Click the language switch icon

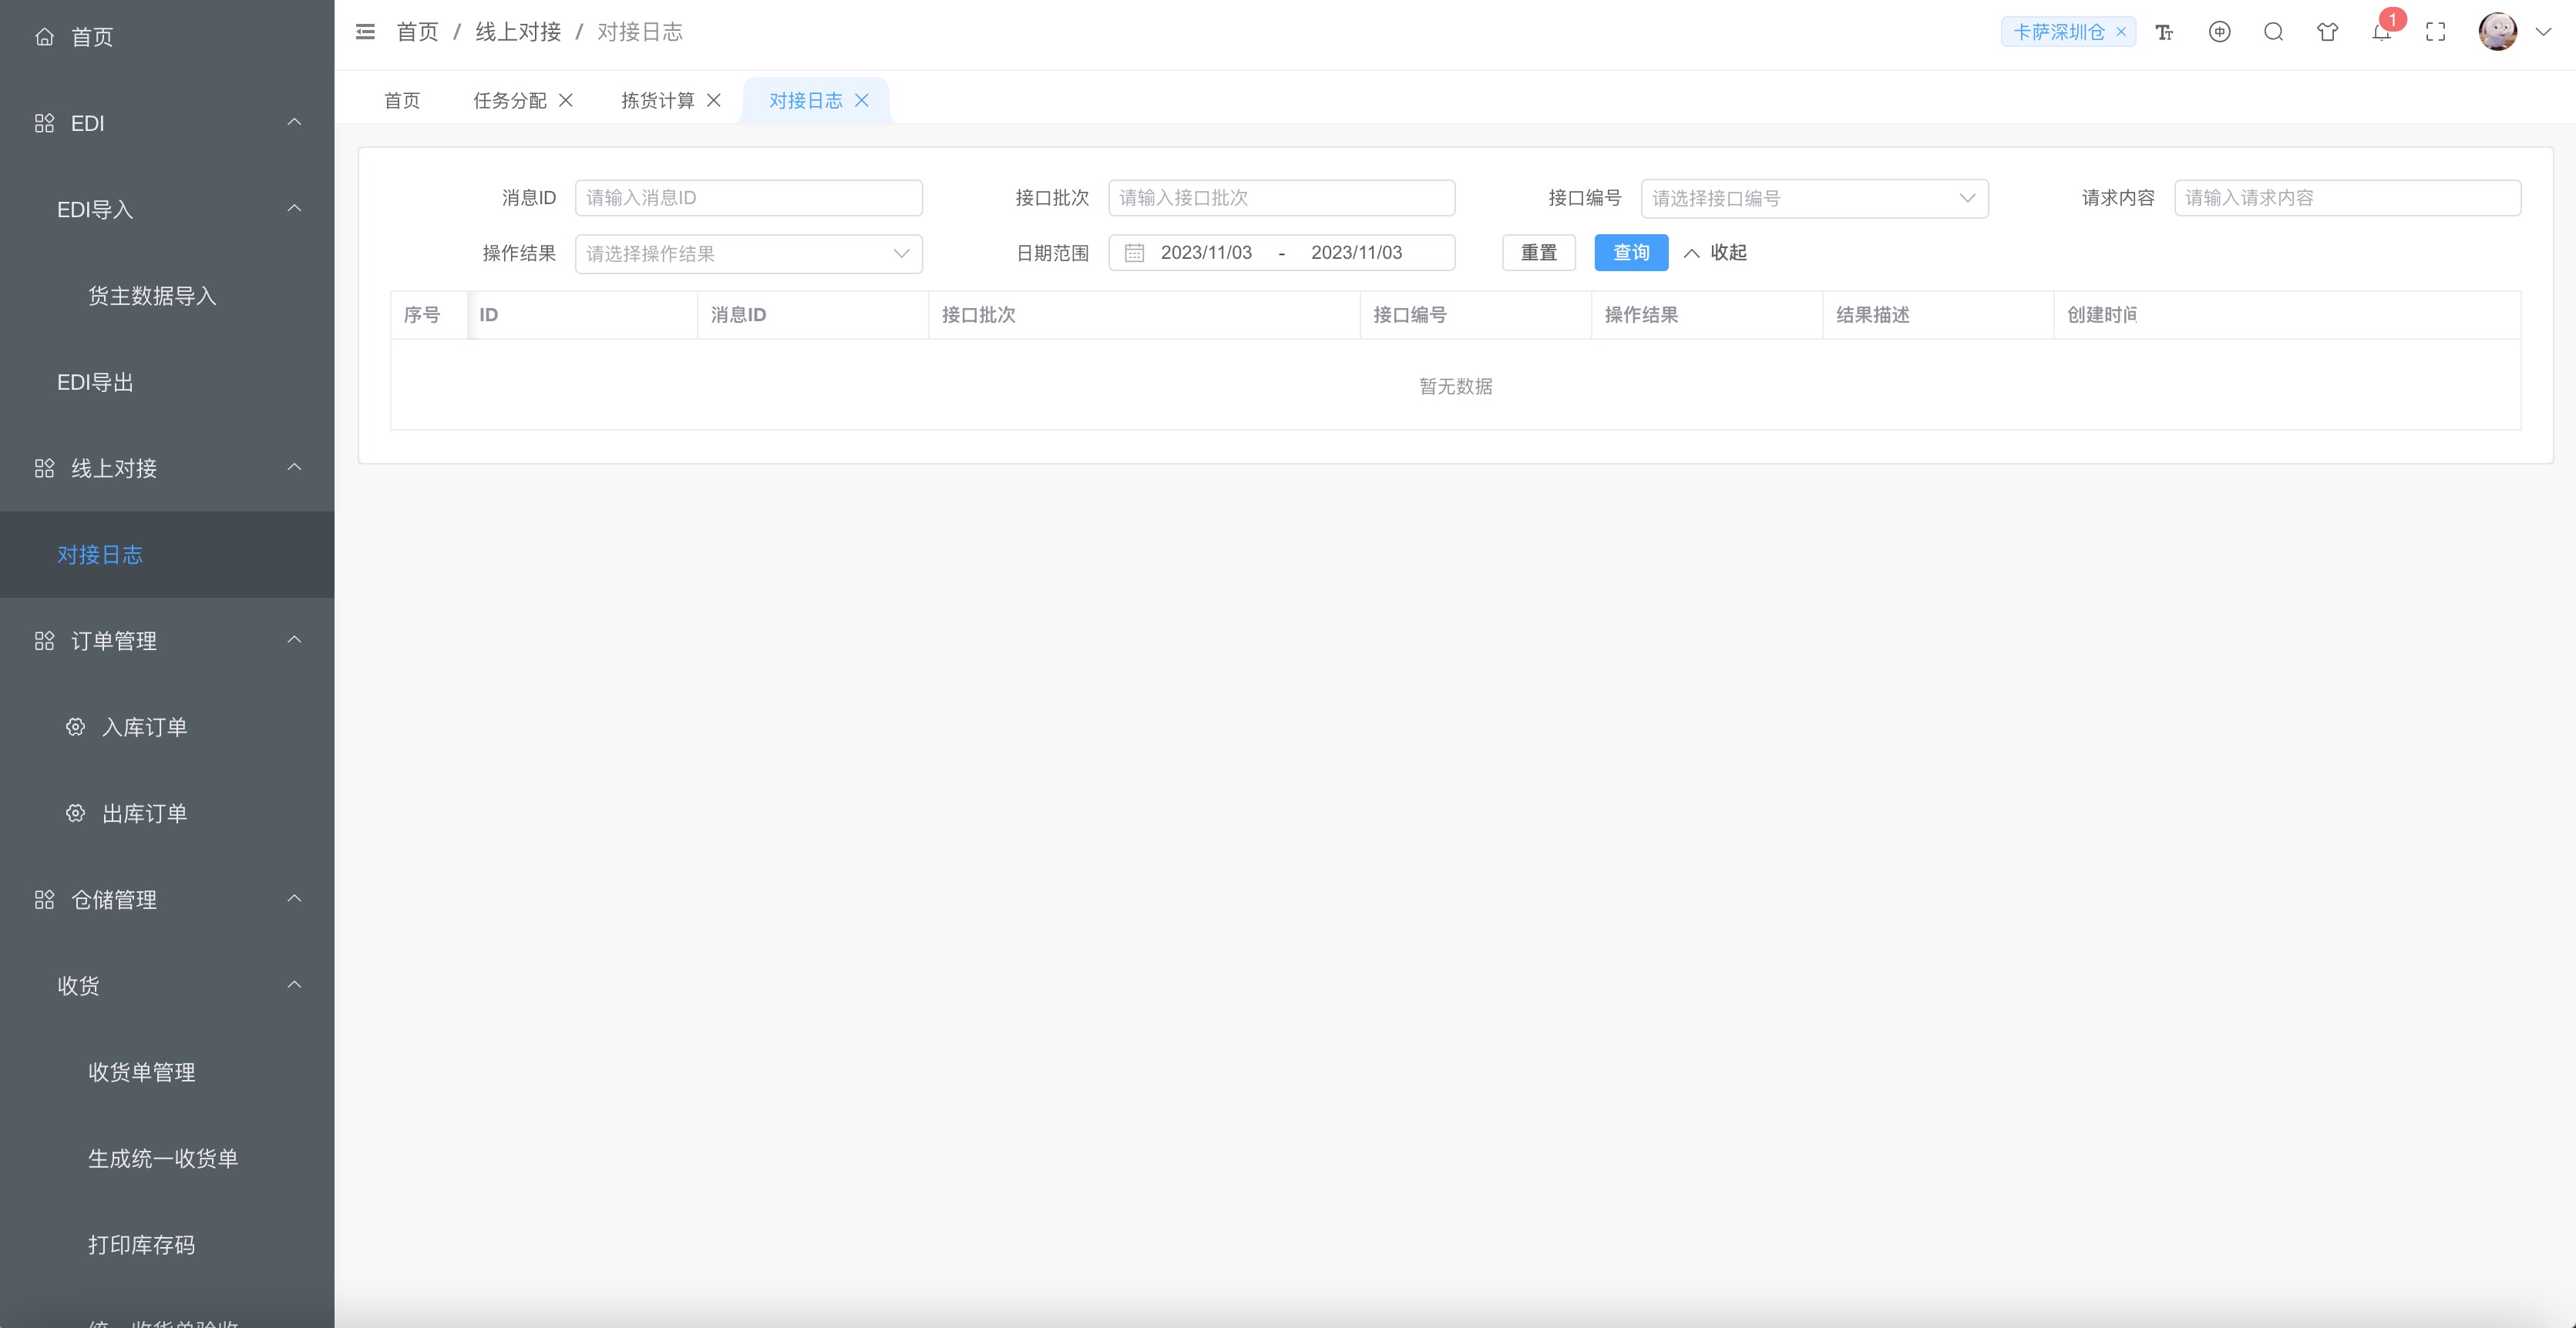[2219, 32]
